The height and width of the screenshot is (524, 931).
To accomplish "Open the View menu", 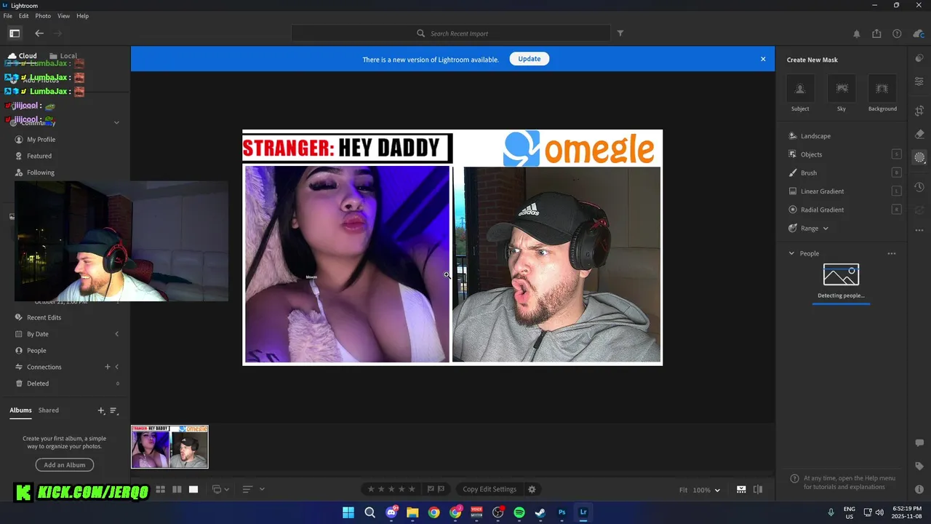I will point(64,16).
